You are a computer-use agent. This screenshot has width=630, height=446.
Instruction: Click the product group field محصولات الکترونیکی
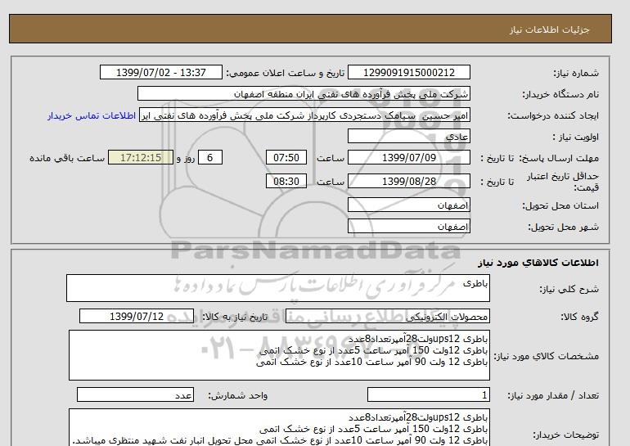(x=387, y=317)
